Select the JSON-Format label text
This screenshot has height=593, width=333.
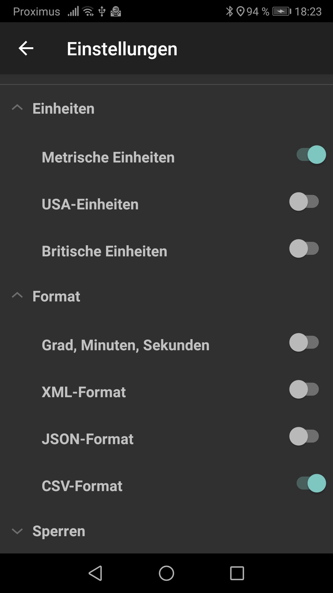point(88,439)
